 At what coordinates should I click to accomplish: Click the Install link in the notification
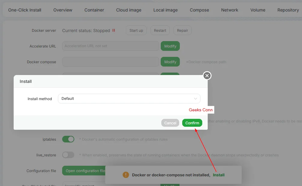coord(218,175)
